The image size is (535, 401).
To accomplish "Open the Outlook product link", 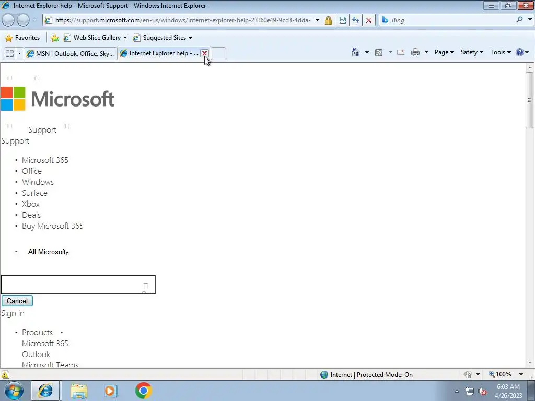I will pos(36,355).
